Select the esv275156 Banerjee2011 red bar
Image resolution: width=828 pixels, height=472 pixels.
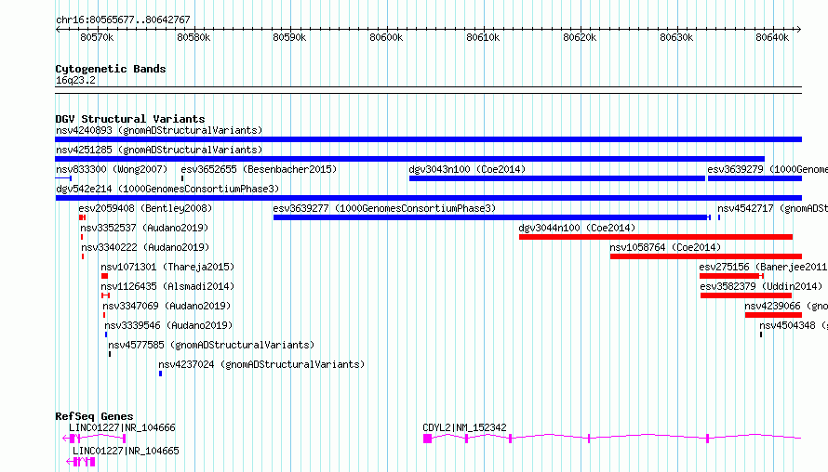click(x=731, y=276)
